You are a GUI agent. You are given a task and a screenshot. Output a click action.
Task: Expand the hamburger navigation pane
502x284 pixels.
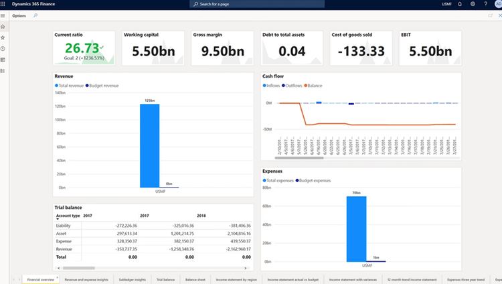[3, 15]
